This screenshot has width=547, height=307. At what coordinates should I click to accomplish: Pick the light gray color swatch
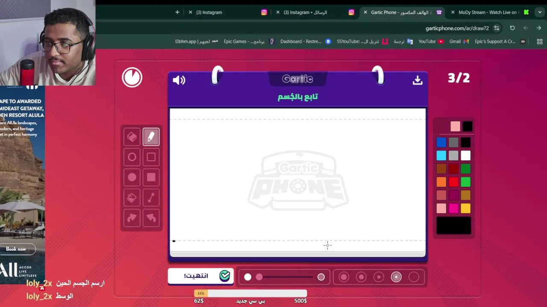pos(453,156)
